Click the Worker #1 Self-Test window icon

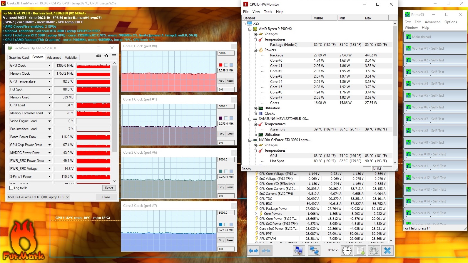pyautogui.click(x=408, y=48)
